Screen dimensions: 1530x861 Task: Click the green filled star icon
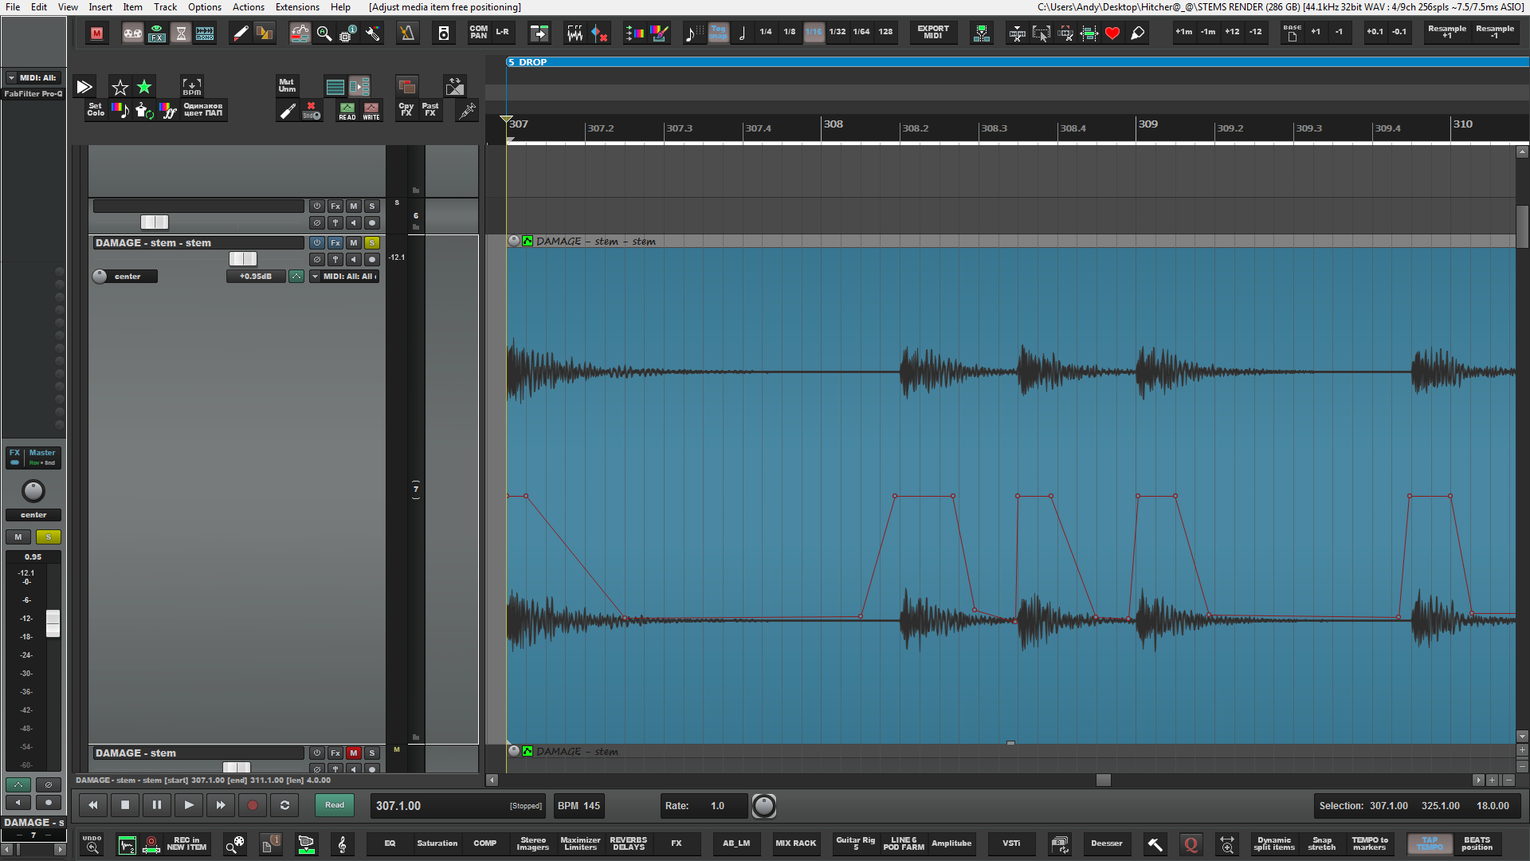point(144,87)
